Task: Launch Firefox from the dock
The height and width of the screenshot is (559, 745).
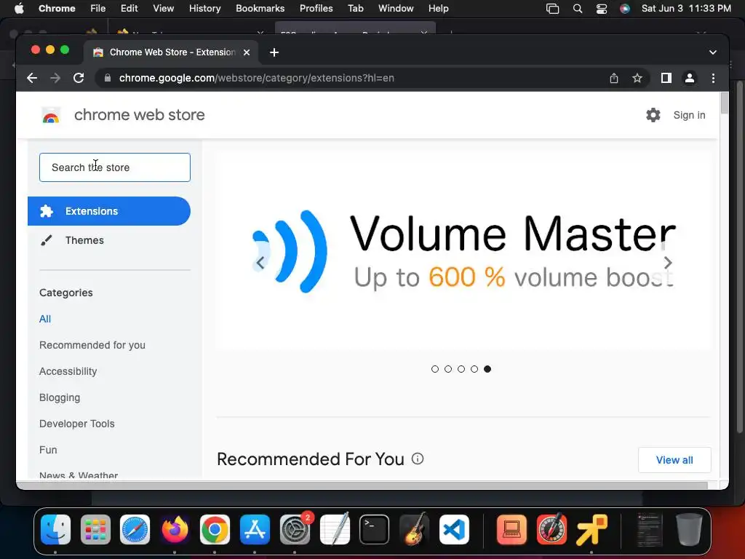Action: 175,530
